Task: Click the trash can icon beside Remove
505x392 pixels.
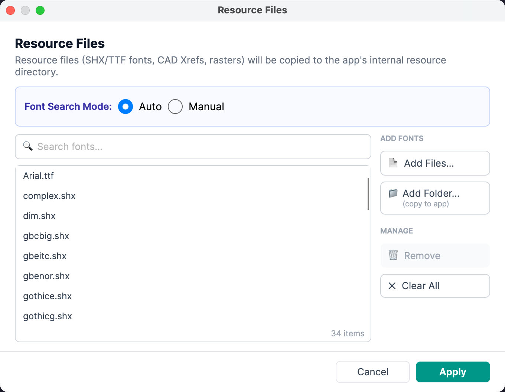Action: point(393,255)
